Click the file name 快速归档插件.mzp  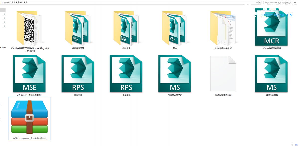coord(223,95)
